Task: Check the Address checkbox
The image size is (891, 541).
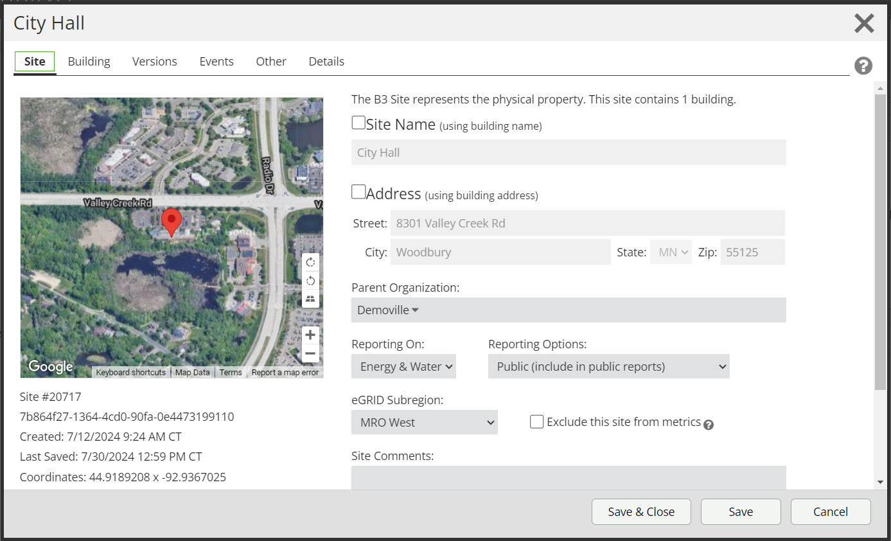Action: (358, 191)
